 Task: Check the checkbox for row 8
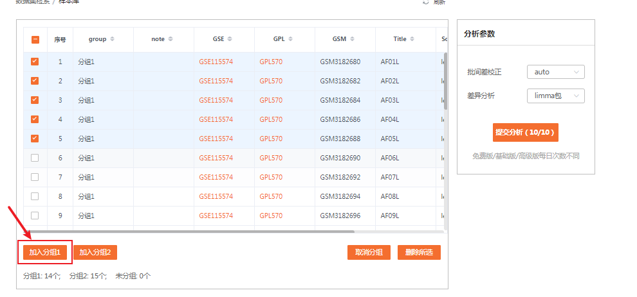35,196
